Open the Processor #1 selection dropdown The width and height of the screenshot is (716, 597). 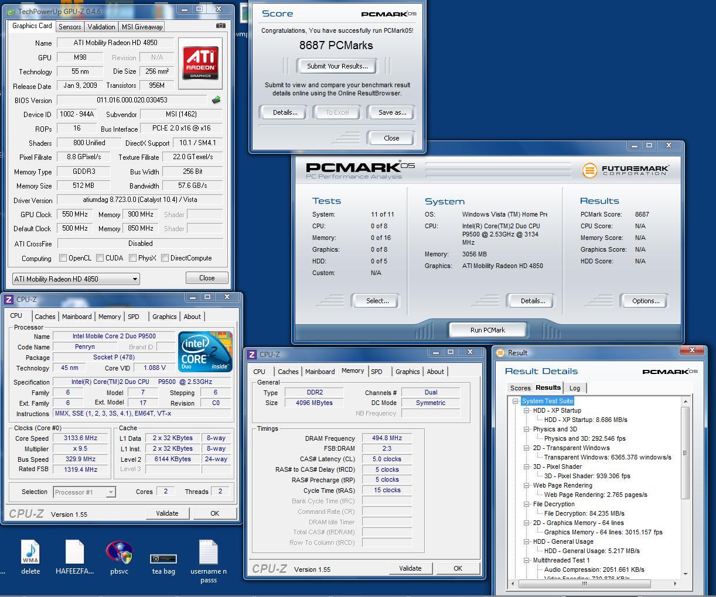[x=84, y=492]
